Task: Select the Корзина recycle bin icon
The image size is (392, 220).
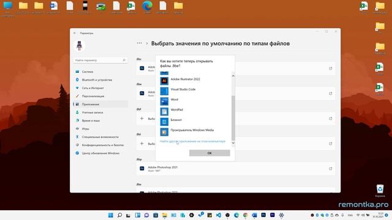Action: [x=380, y=191]
